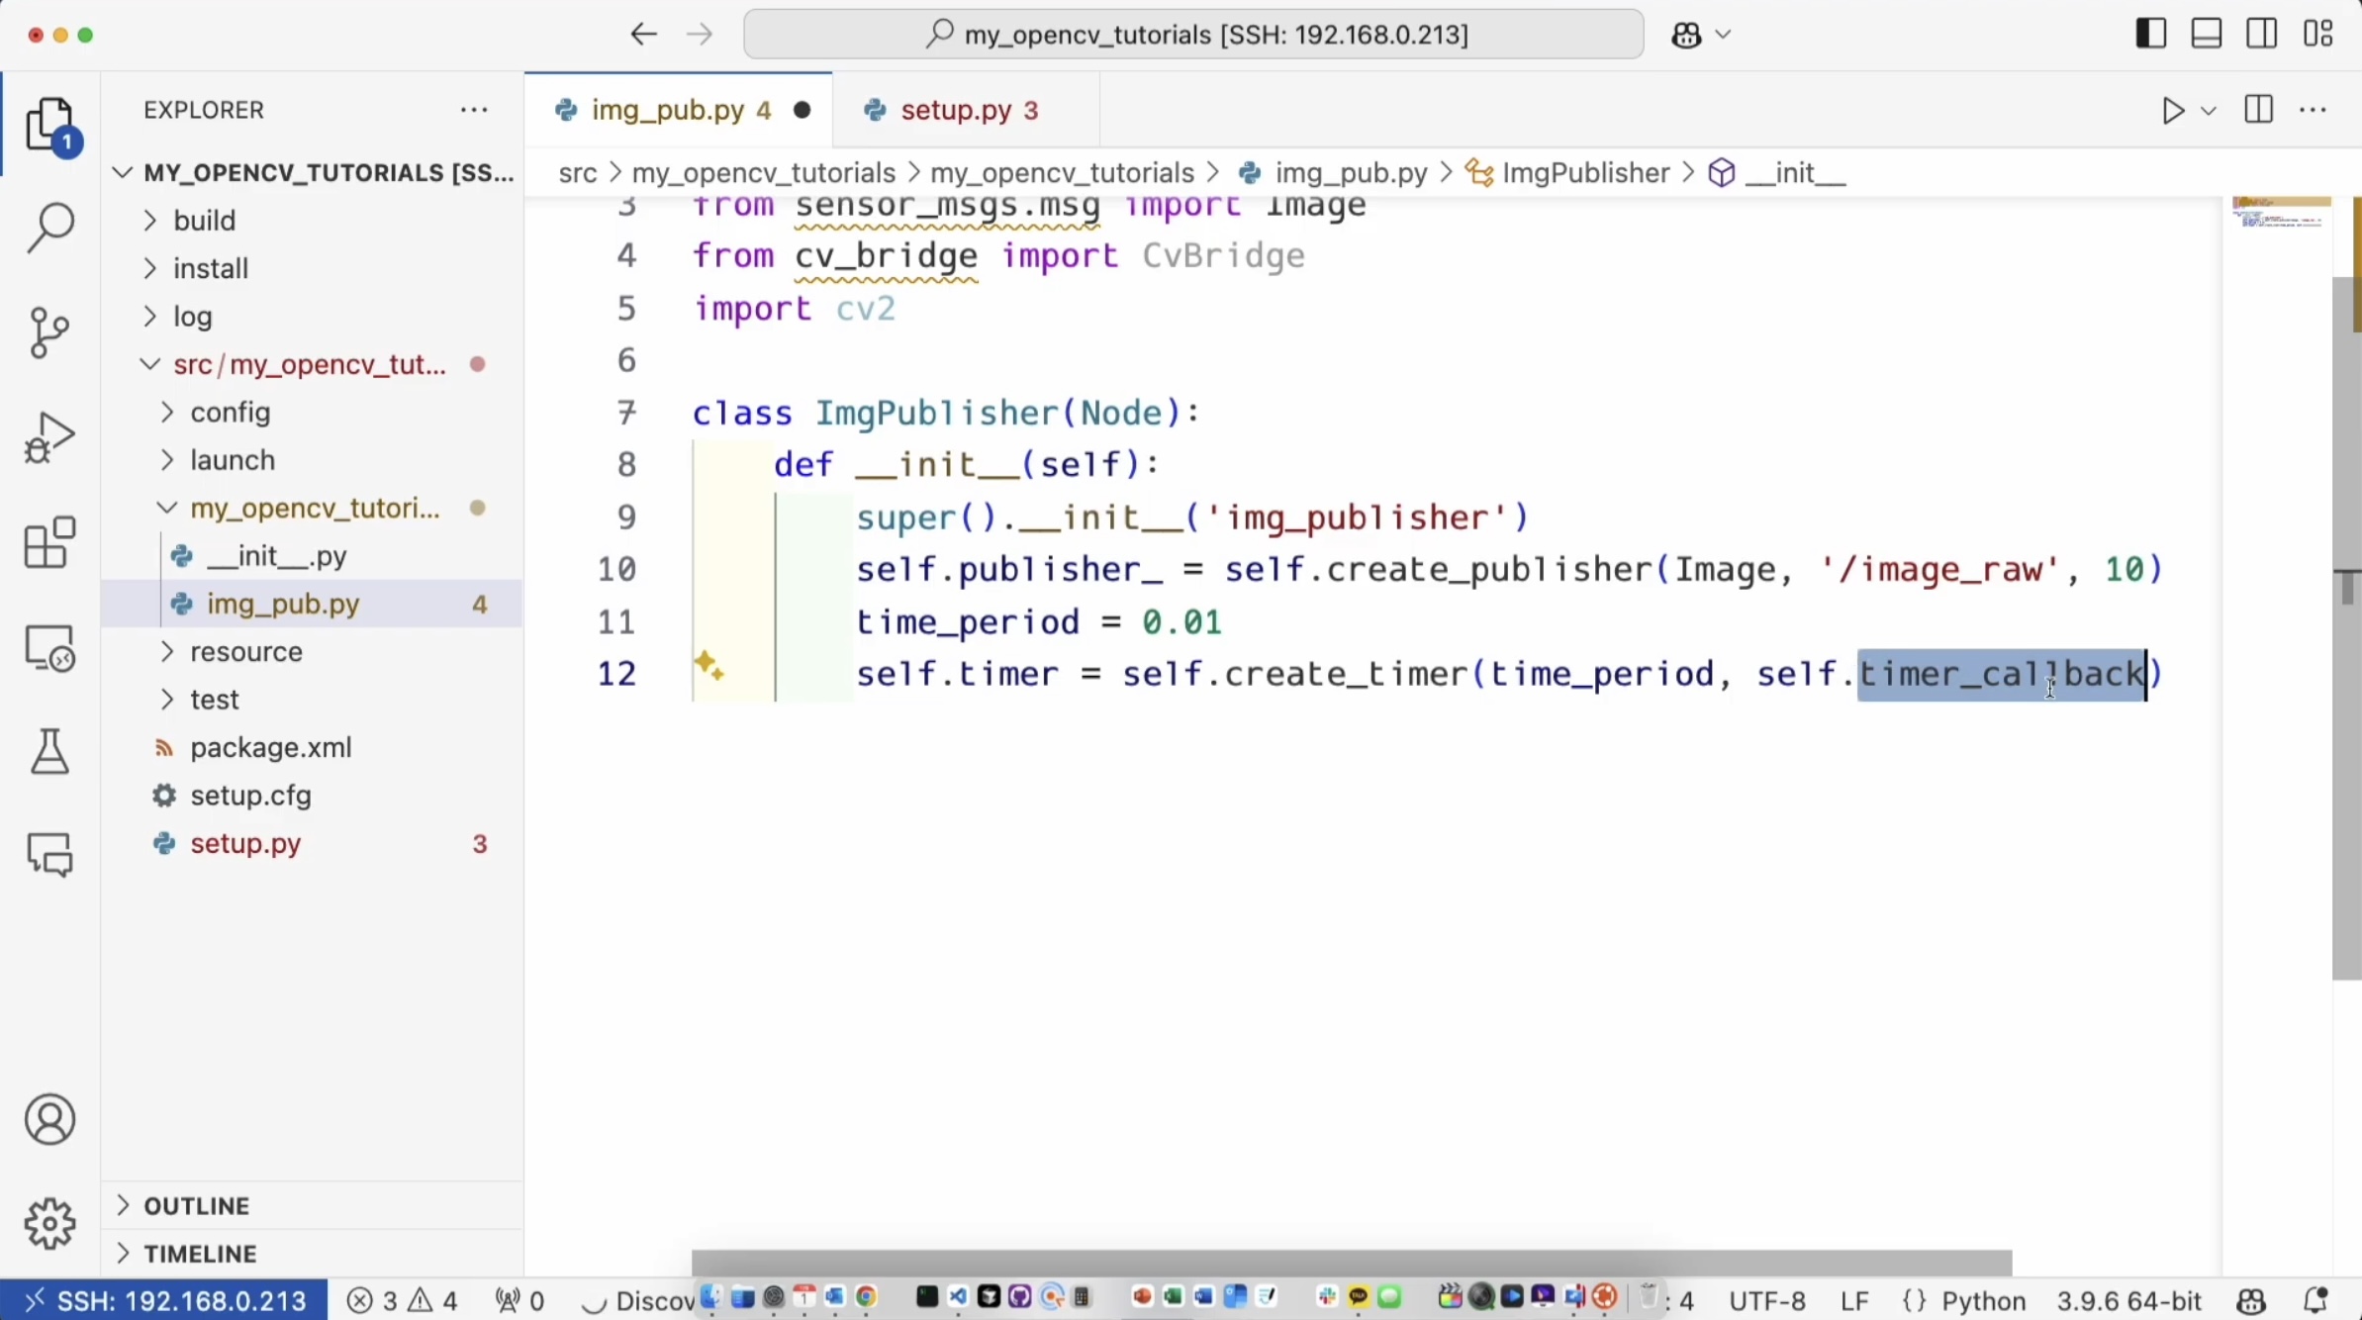Click the horizontal editor scrollbar
Screen dimensions: 2362x1320
(x=1351, y=1263)
